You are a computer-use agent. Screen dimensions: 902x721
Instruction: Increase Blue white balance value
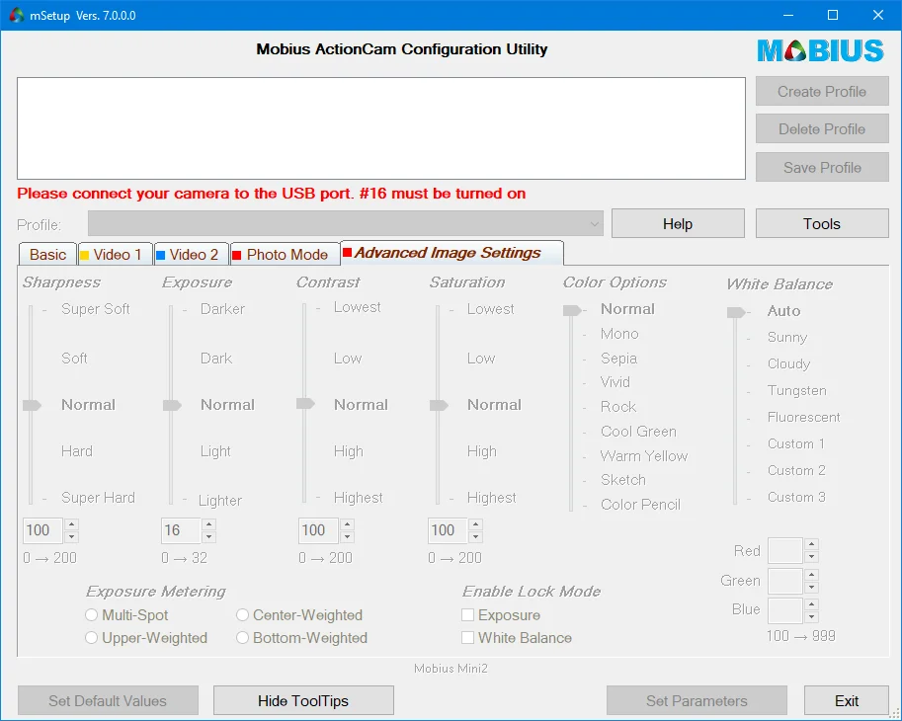(x=811, y=604)
